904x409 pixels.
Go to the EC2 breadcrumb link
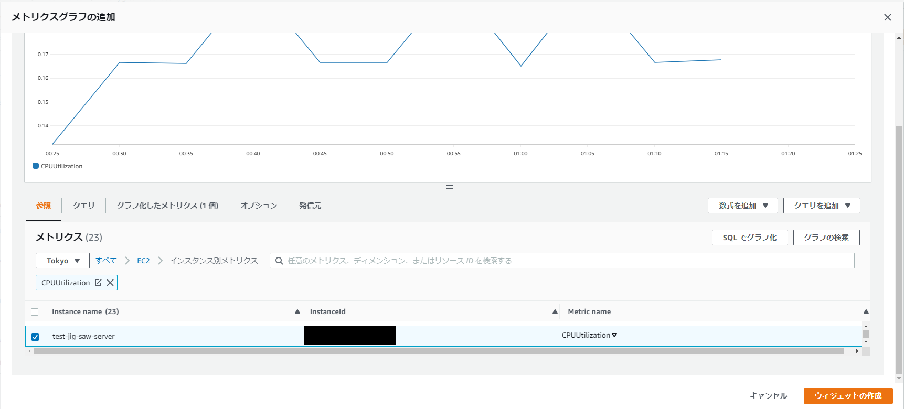point(143,261)
